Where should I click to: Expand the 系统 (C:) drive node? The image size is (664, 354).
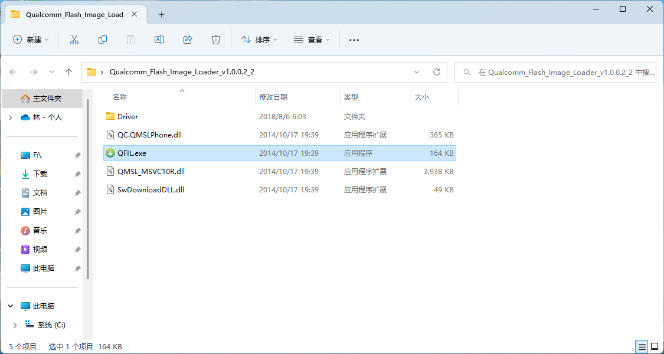click(15, 324)
